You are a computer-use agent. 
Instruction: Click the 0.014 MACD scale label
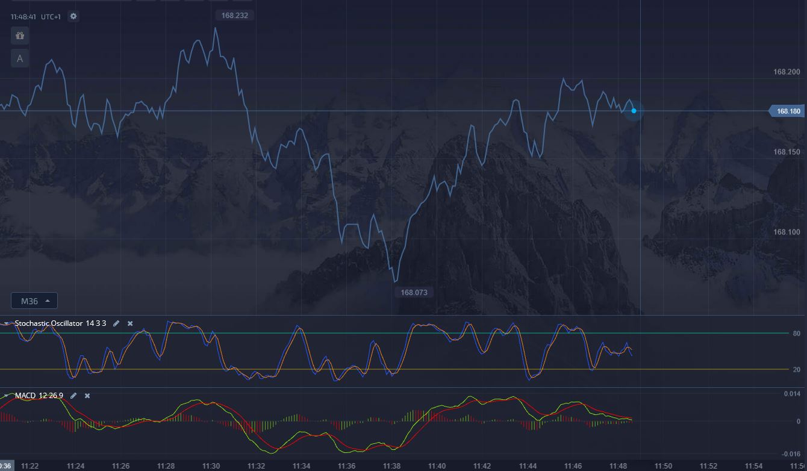(x=791, y=393)
